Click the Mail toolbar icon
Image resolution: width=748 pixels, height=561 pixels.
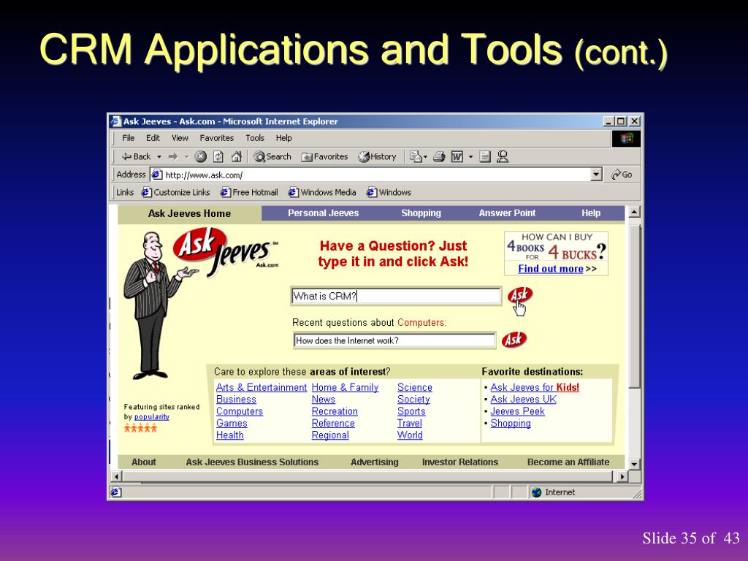tap(416, 156)
